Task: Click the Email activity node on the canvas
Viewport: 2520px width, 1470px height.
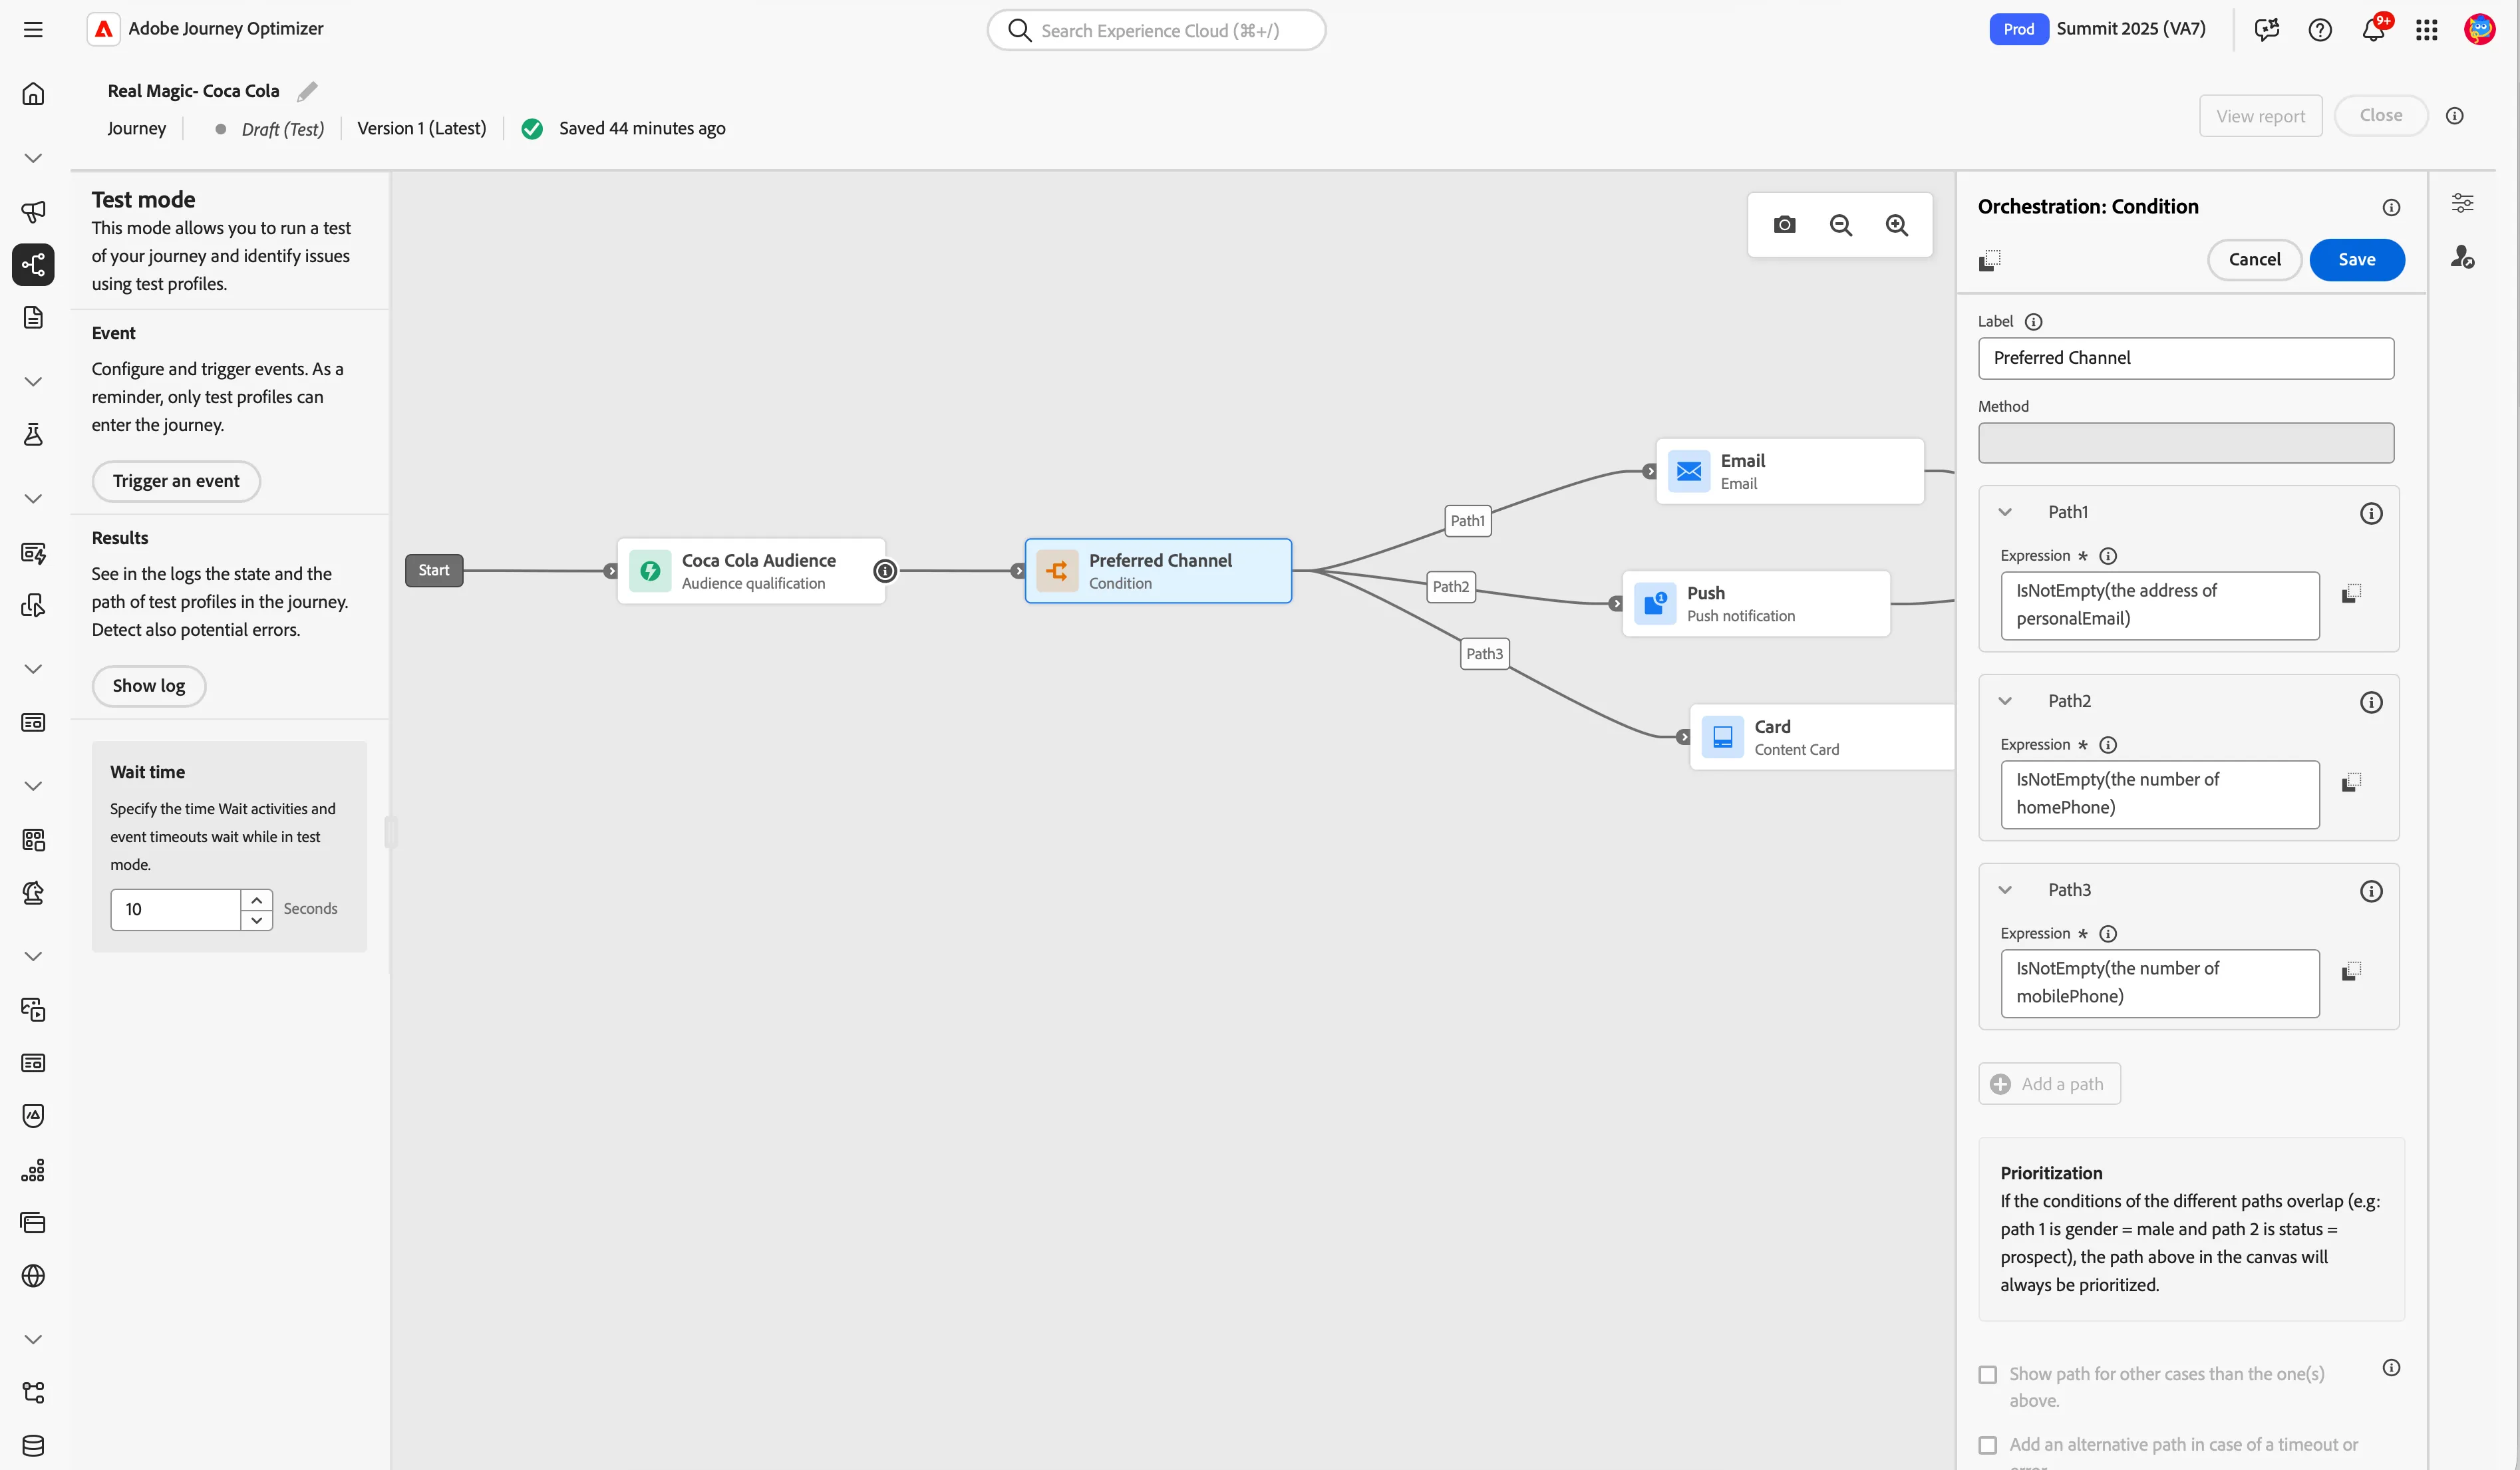Action: pos(1790,471)
